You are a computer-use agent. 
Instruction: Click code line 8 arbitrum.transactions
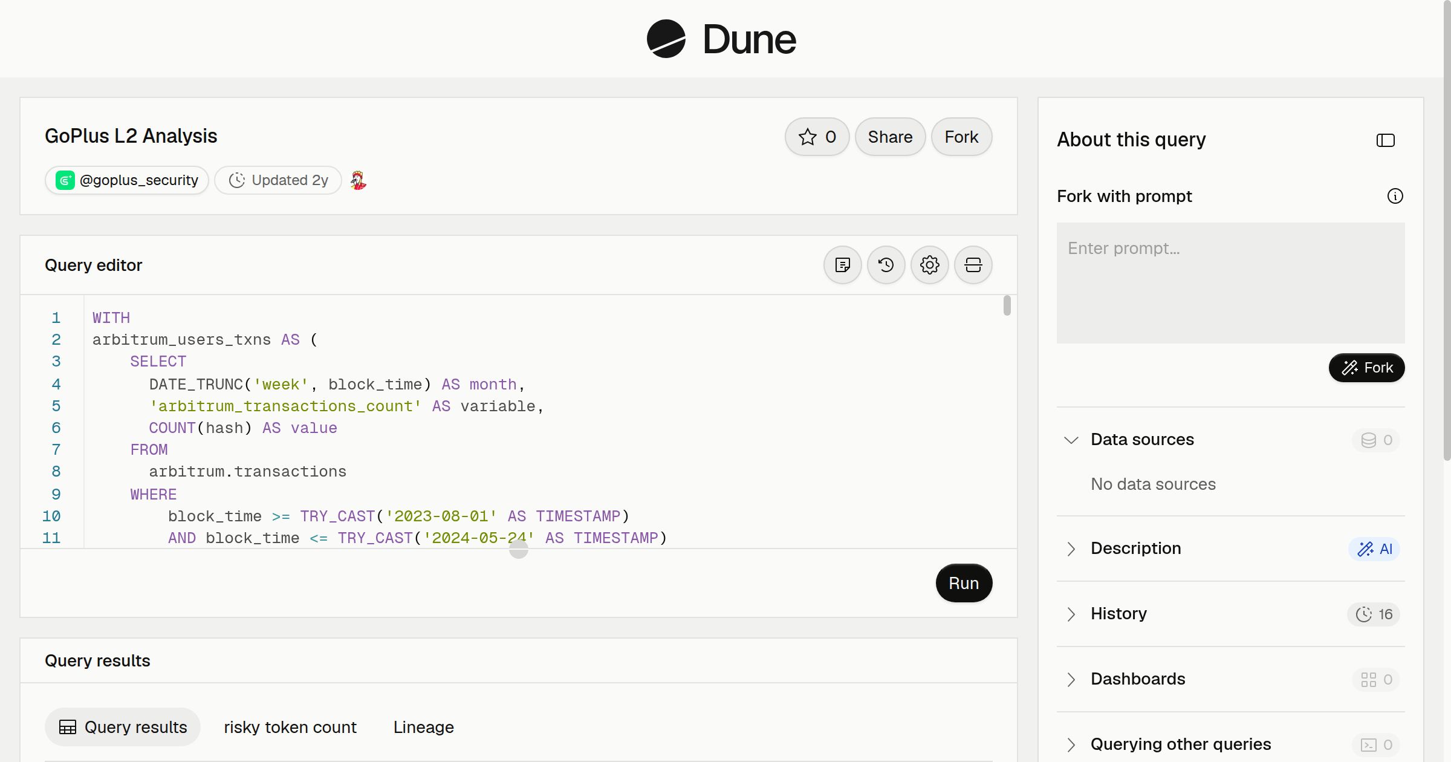[x=248, y=472]
